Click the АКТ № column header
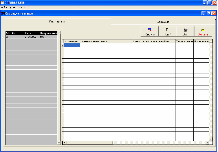218x152 pixels. click(x=15, y=33)
